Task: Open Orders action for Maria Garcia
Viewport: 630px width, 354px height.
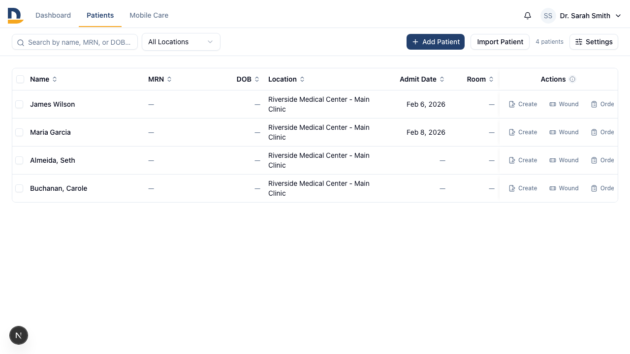Action: tap(602, 132)
